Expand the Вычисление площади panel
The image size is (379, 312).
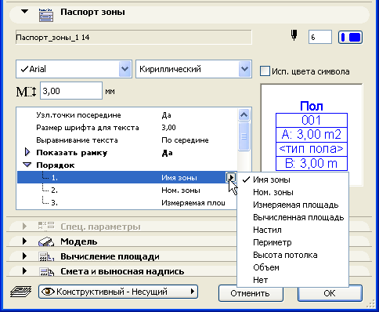24,256
